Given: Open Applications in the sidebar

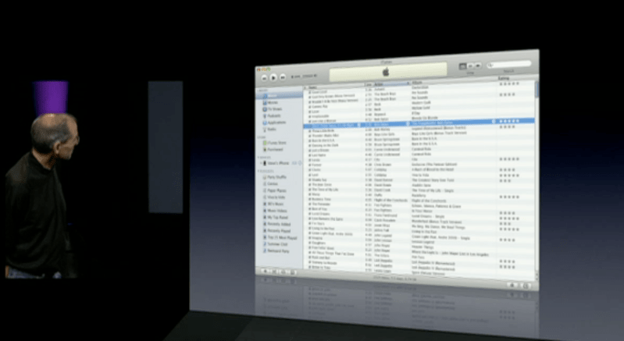Looking at the screenshot, I should tap(276, 123).
